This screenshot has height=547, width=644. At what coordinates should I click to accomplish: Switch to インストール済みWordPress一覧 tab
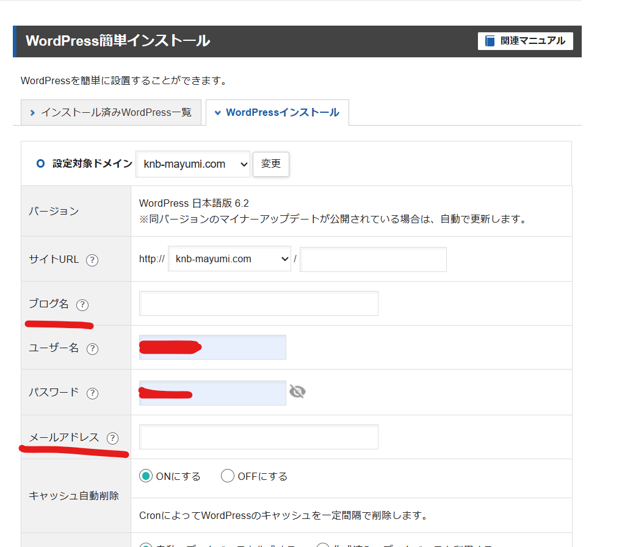tap(111, 112)
